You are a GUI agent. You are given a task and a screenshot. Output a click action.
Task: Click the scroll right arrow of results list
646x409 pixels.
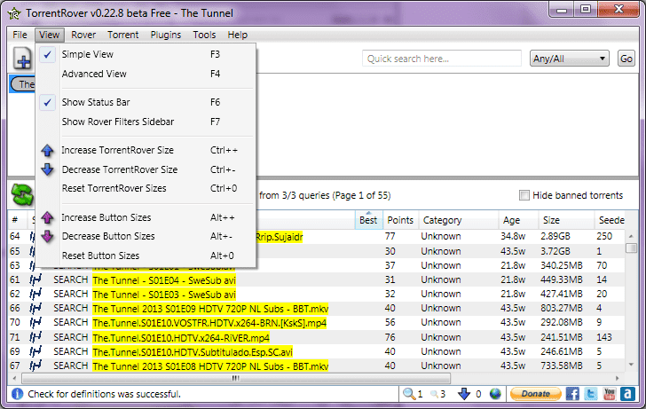pos(618,378)
